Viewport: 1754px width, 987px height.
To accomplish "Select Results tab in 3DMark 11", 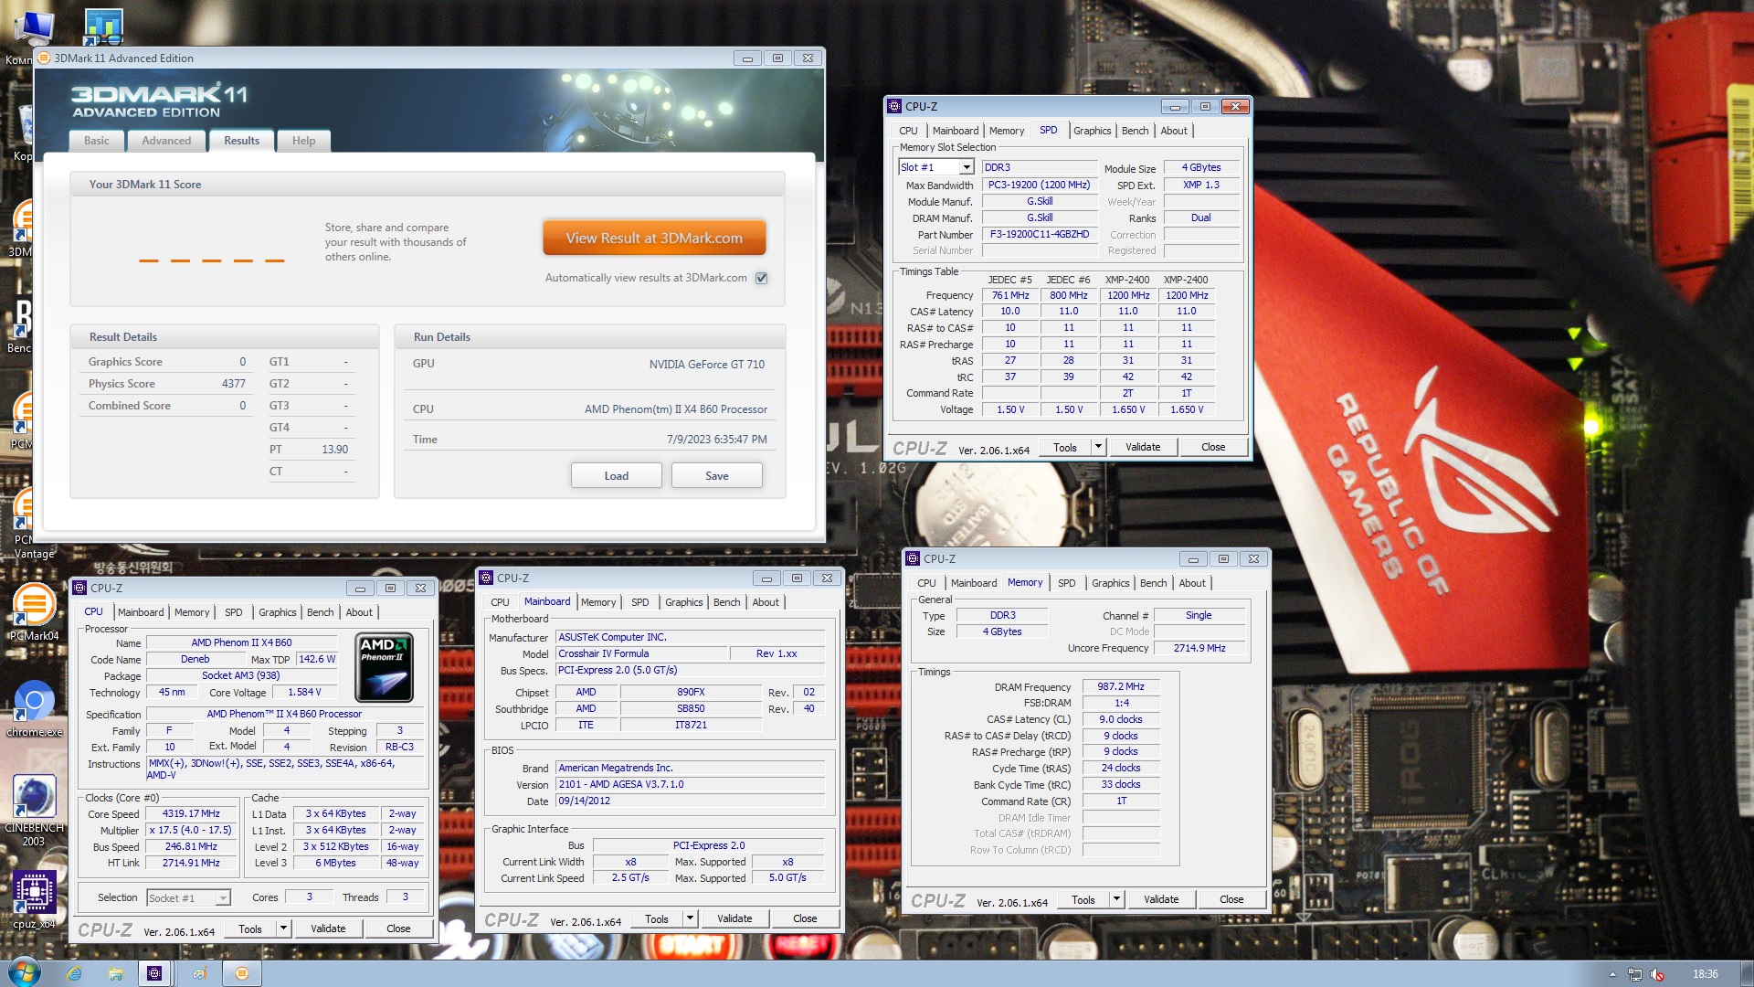I will point(241,141).
